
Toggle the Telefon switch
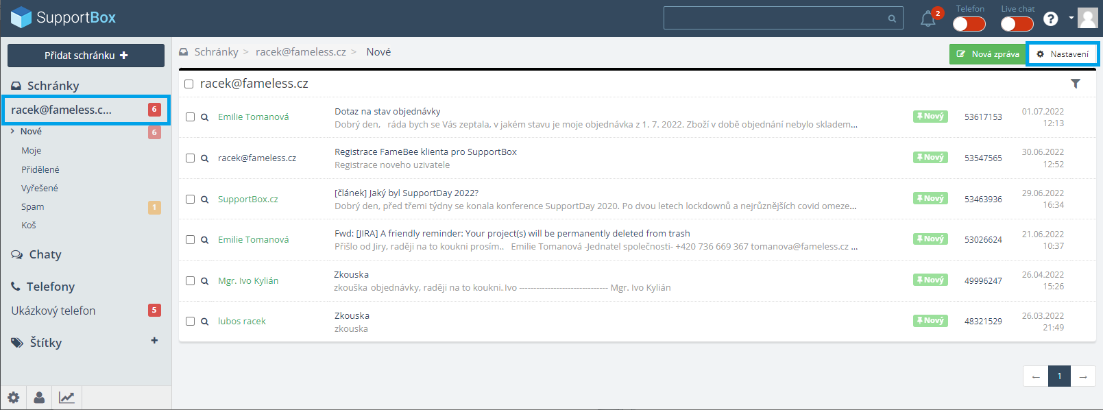coord(969,24)
